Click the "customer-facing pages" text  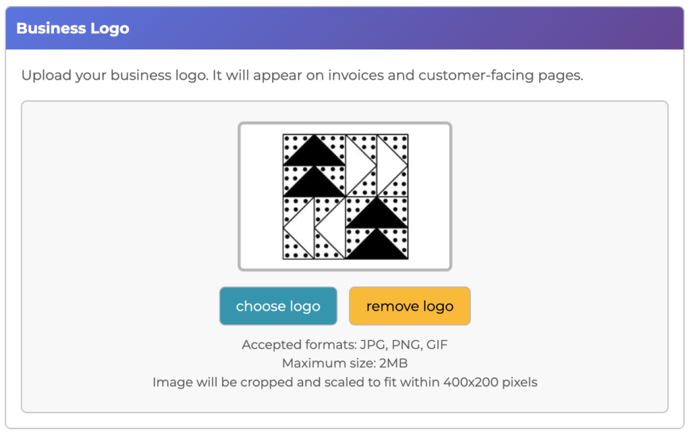point(500,75)
